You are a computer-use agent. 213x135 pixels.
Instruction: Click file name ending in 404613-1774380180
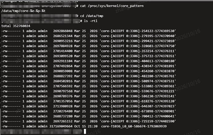pos(138,61)
